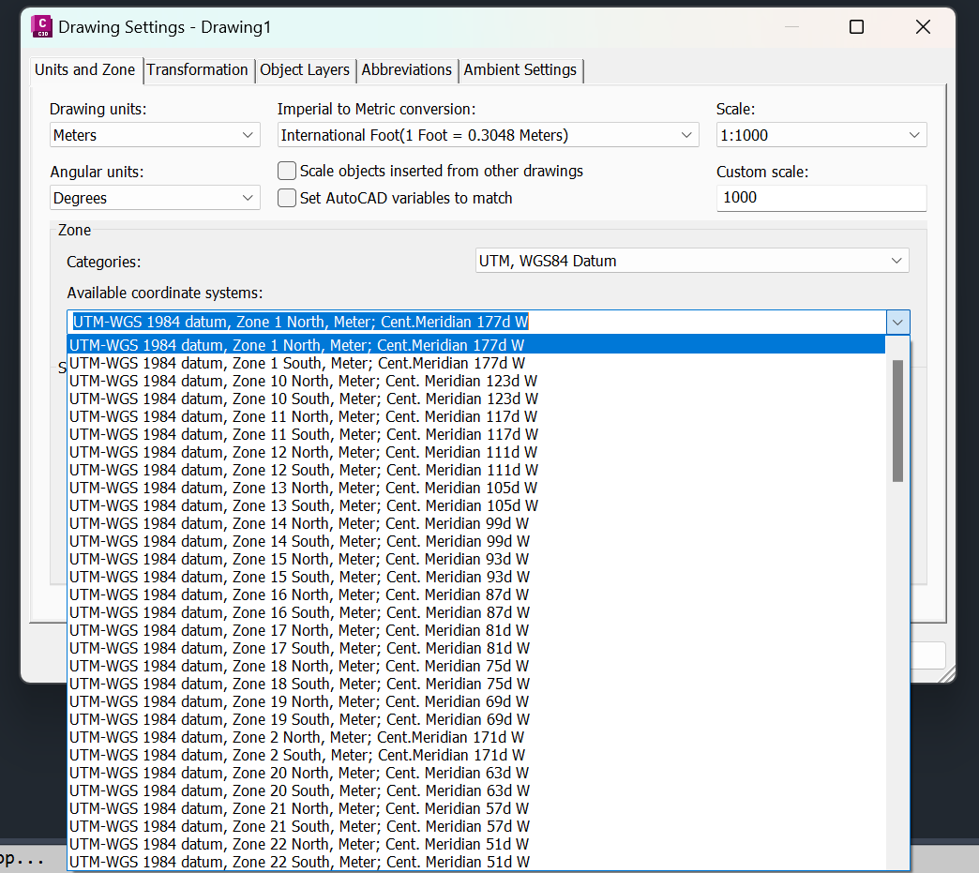Collapse the Available coordinate systems dropdown arrow
This screenshot has height=873, width=979.
pyautogui.click(x=897, y=323)
